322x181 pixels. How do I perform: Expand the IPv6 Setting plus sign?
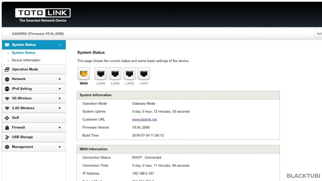[60, 88]
